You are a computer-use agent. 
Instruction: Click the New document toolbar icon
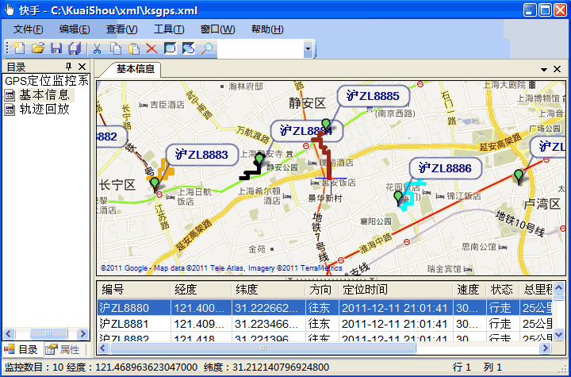[x=18, y=48]
